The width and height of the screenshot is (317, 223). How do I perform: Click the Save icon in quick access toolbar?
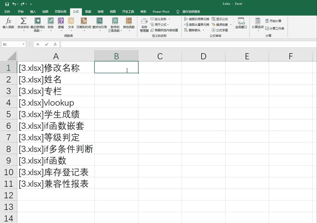point(7,4)
